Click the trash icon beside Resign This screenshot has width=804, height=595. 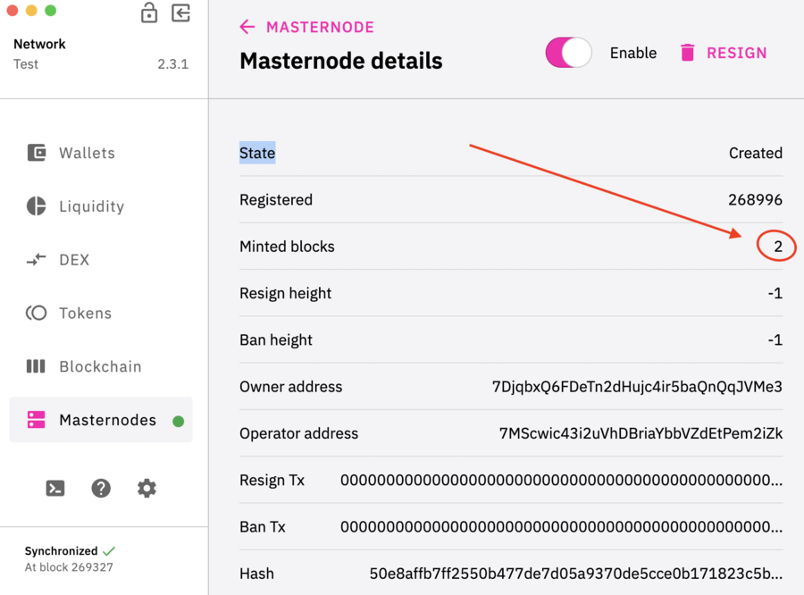687,53
